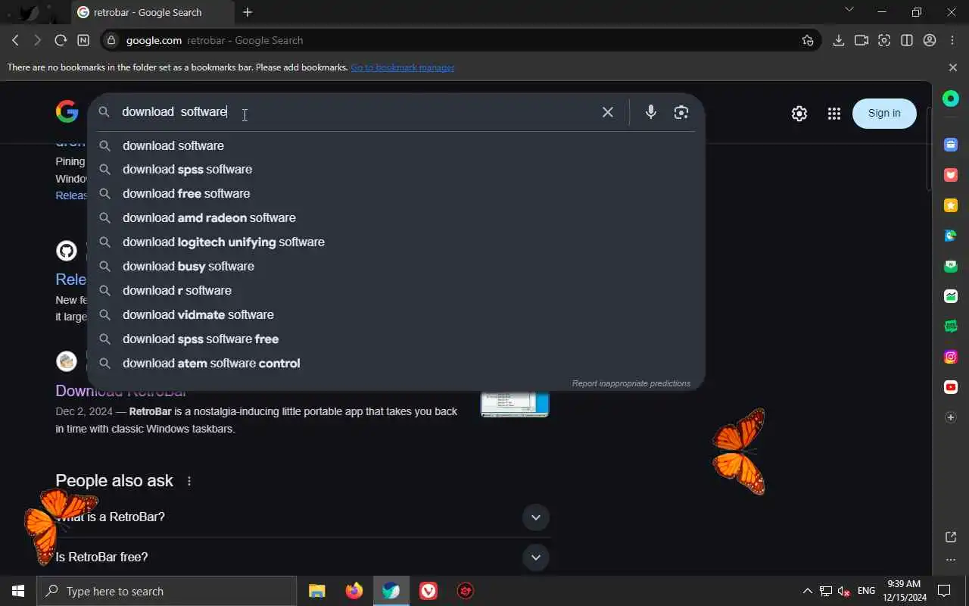Click the muted volume tray icon

pos(843,591)
